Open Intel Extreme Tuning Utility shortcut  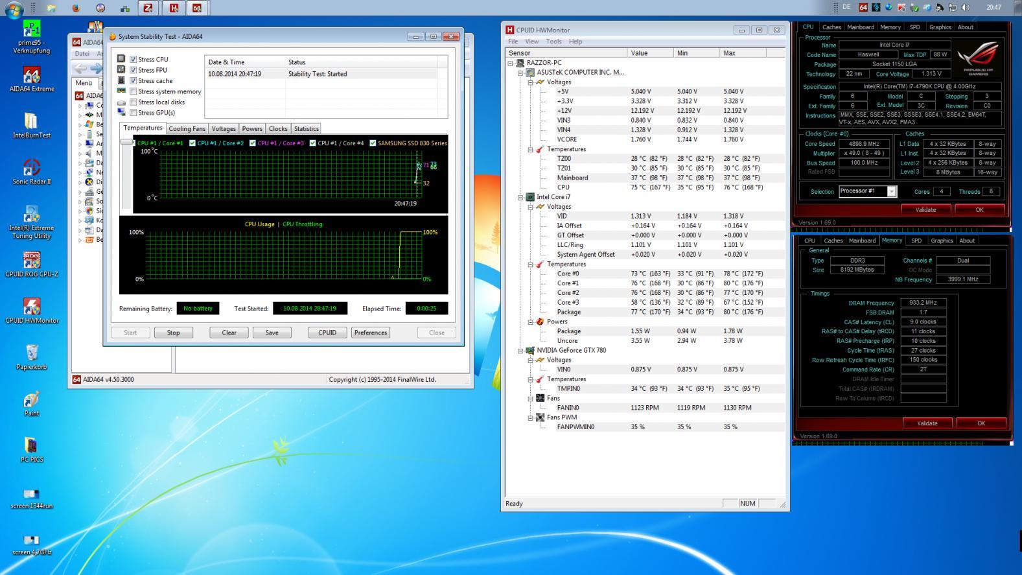point(32,222)
